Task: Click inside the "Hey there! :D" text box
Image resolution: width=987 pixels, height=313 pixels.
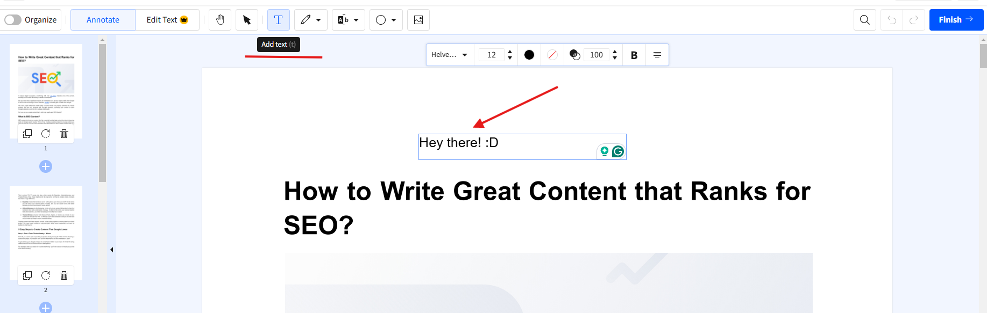Action: coord(522,147)
